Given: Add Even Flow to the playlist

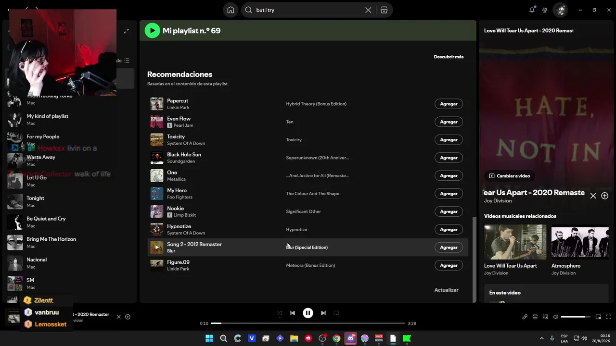Looking at the screenshot, I should 449,122.
